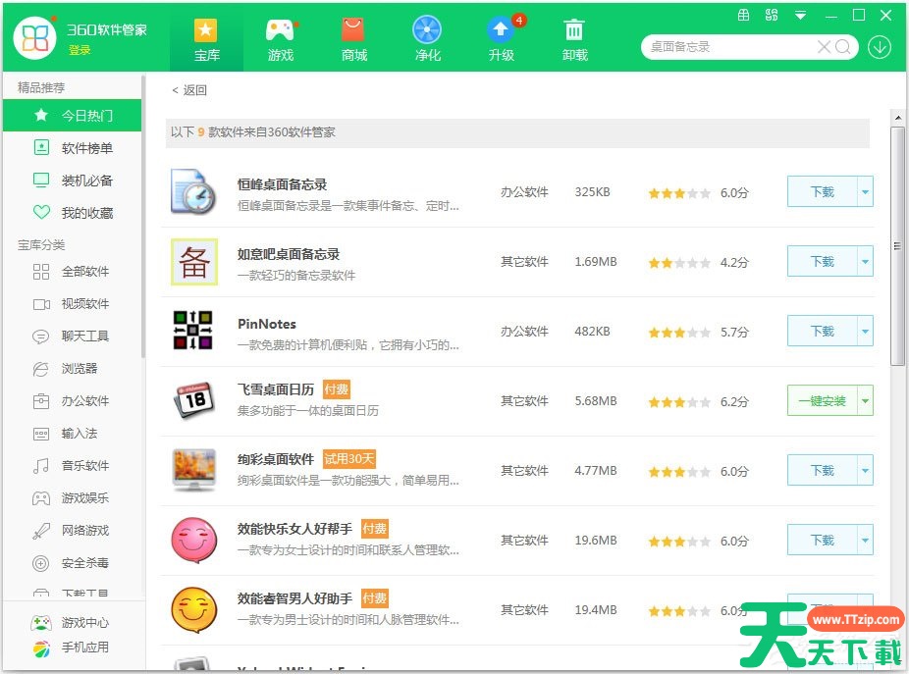The height and width of the screenshot is (674, 909).
Task: Click the results list vertical scrollbar thumb
Action: [897, 245]
